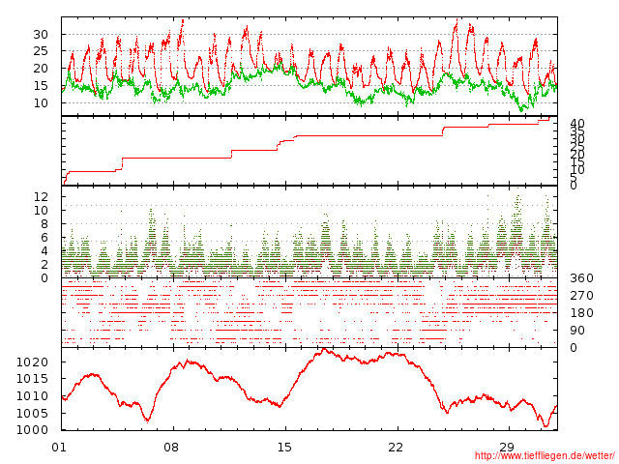619x464 pixels.
Task: Click the 20 label on the temperature axis
Action: 41,69
